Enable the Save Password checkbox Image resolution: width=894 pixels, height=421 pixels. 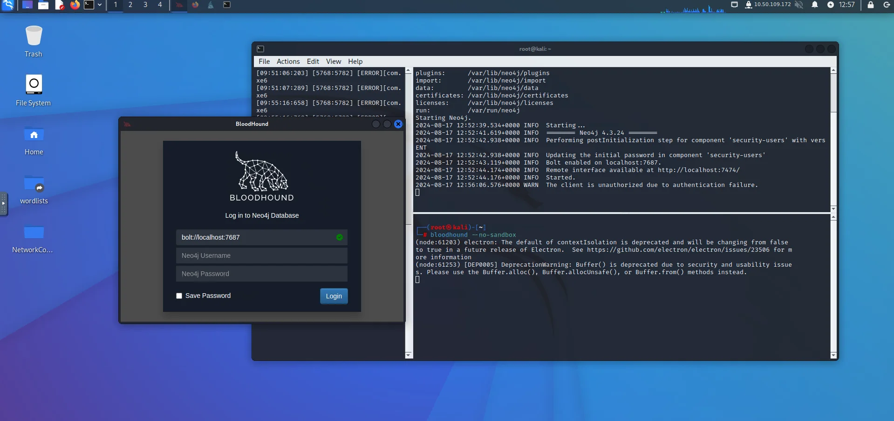[179, 296]
